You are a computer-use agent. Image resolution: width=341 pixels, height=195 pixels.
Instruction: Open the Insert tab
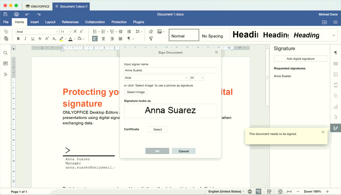click(35, 22)
